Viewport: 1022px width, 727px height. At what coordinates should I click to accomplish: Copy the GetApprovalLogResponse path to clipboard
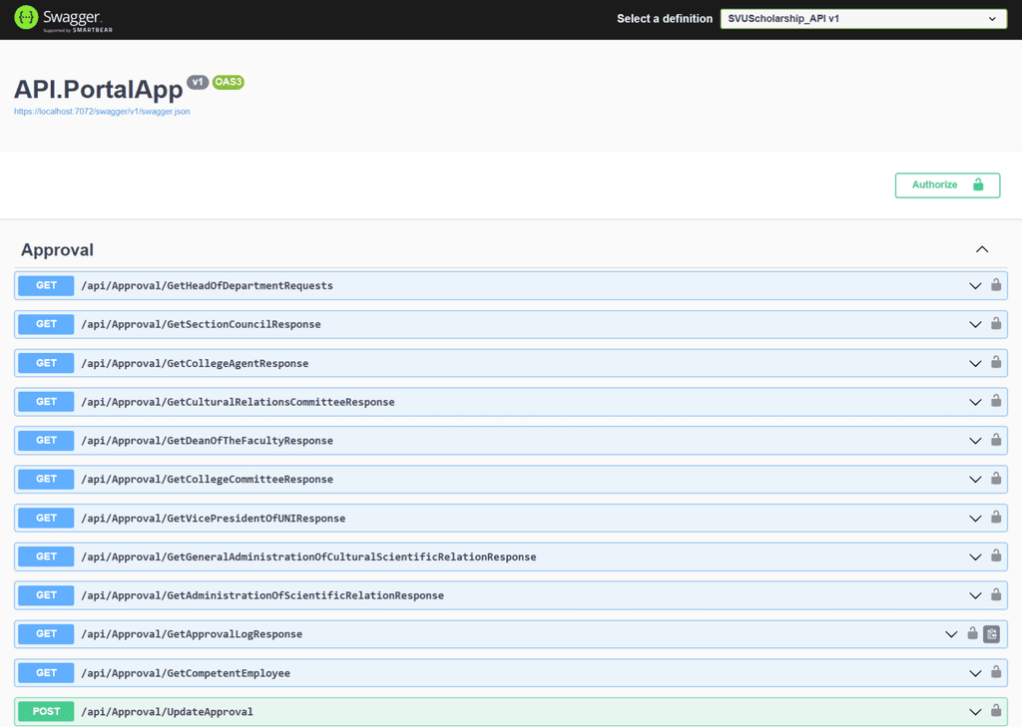coord(992,634)
